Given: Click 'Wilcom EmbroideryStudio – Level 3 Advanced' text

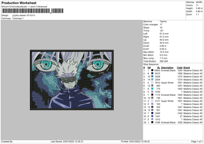Looking at the screenshot, I should [24, 7].
